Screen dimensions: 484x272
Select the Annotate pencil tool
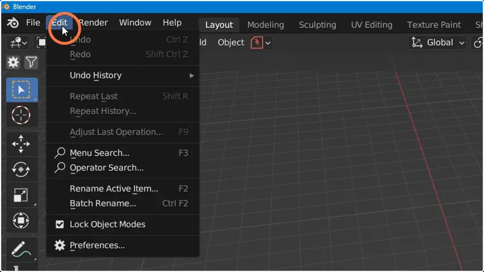(x=22, y=249)
